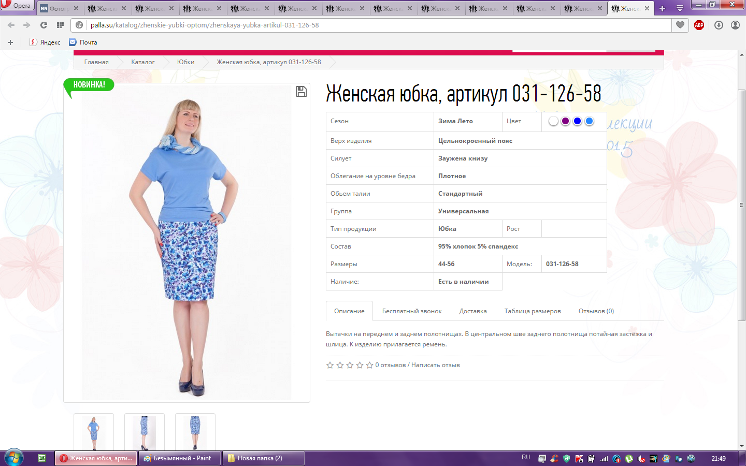746x466 pixels.
Task: Click the Цельнокроенный пояс value
Action: (x=475, y=141)
